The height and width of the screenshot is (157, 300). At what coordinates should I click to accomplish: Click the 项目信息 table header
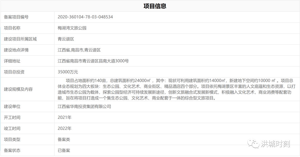(155, 6)
